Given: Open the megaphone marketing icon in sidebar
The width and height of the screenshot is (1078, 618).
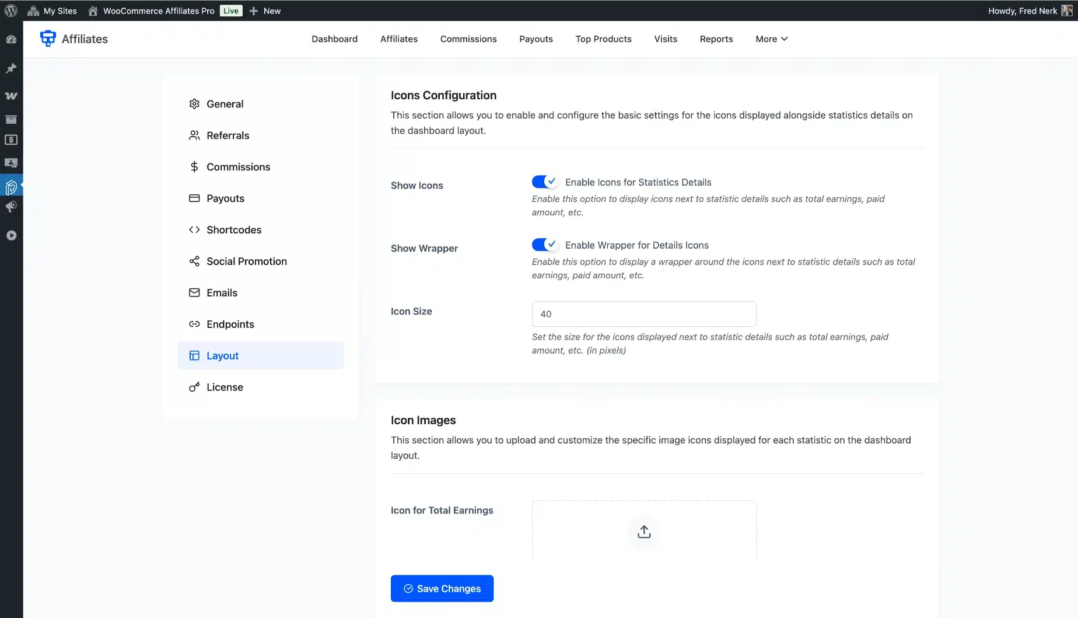Looking at the screenshot, I should point(11,207).
